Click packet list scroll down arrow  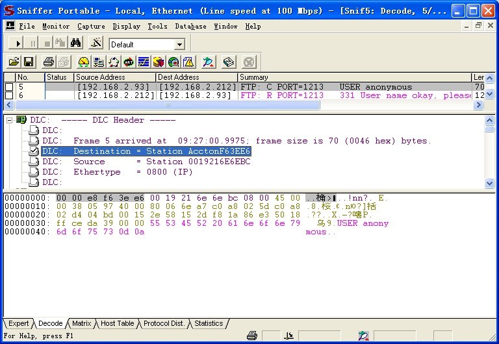pyautogui.click(x=489, y=94)
